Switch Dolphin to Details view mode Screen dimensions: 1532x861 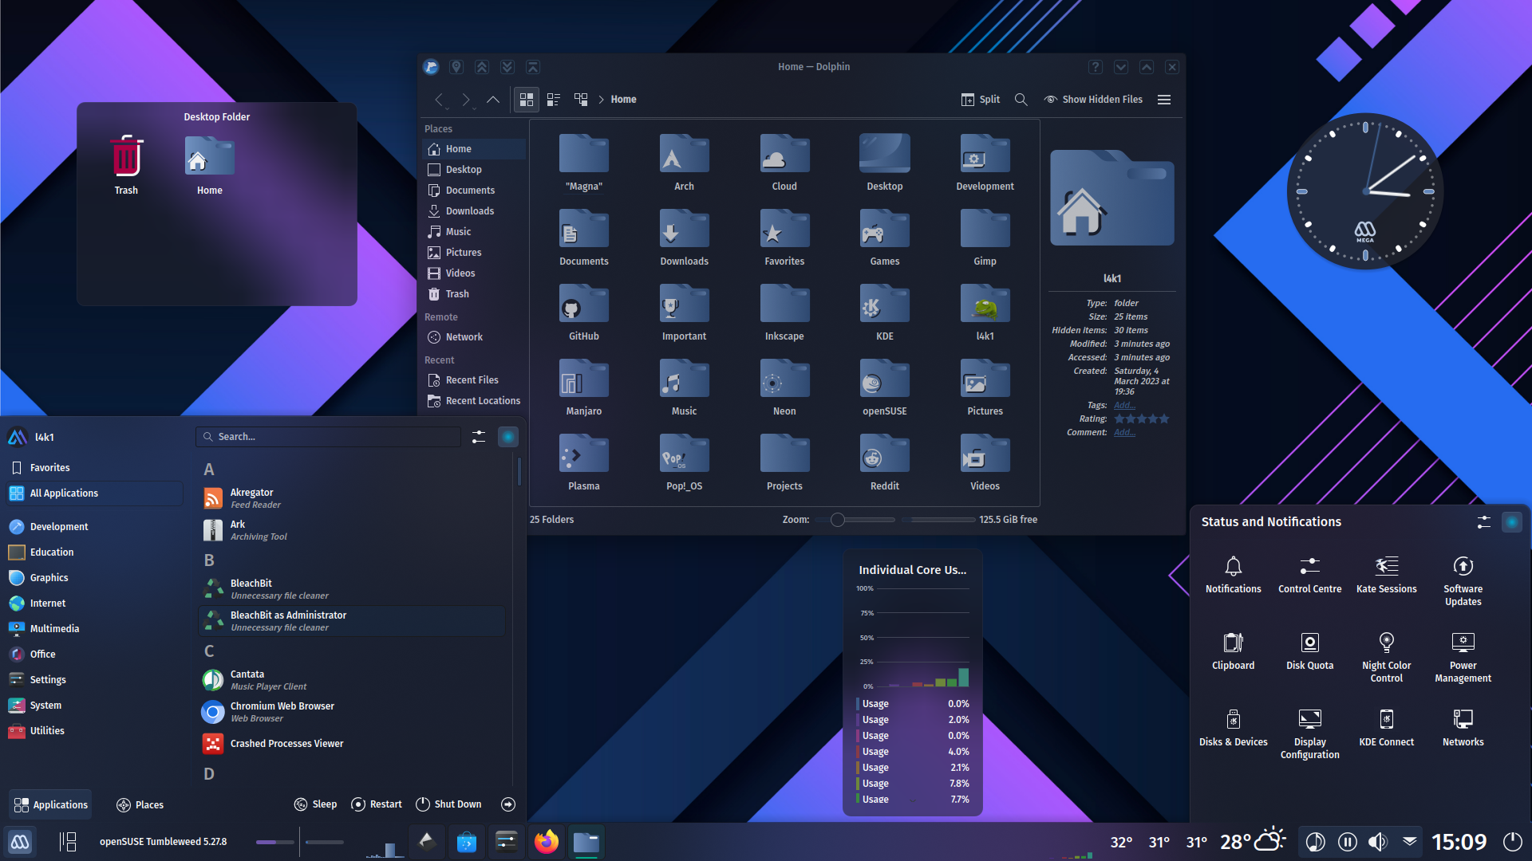tap(581, 100)
